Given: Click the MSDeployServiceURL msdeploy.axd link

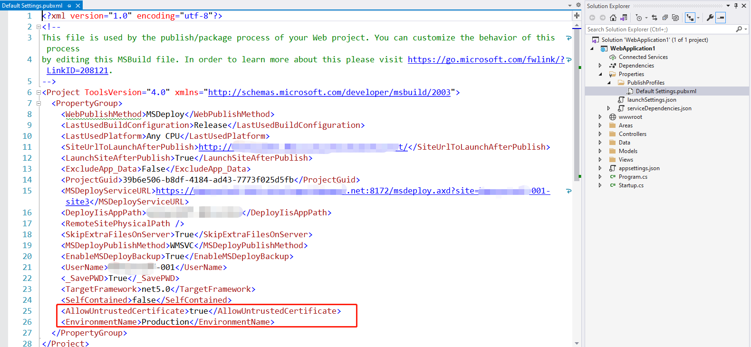Looking at the screenshot, I should (353, 191).
